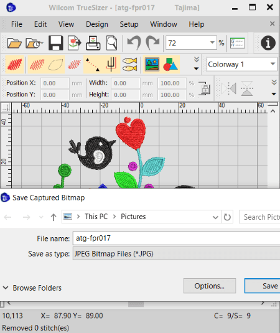
Task: Click the Save button in dialog
Action: point(263,286)
